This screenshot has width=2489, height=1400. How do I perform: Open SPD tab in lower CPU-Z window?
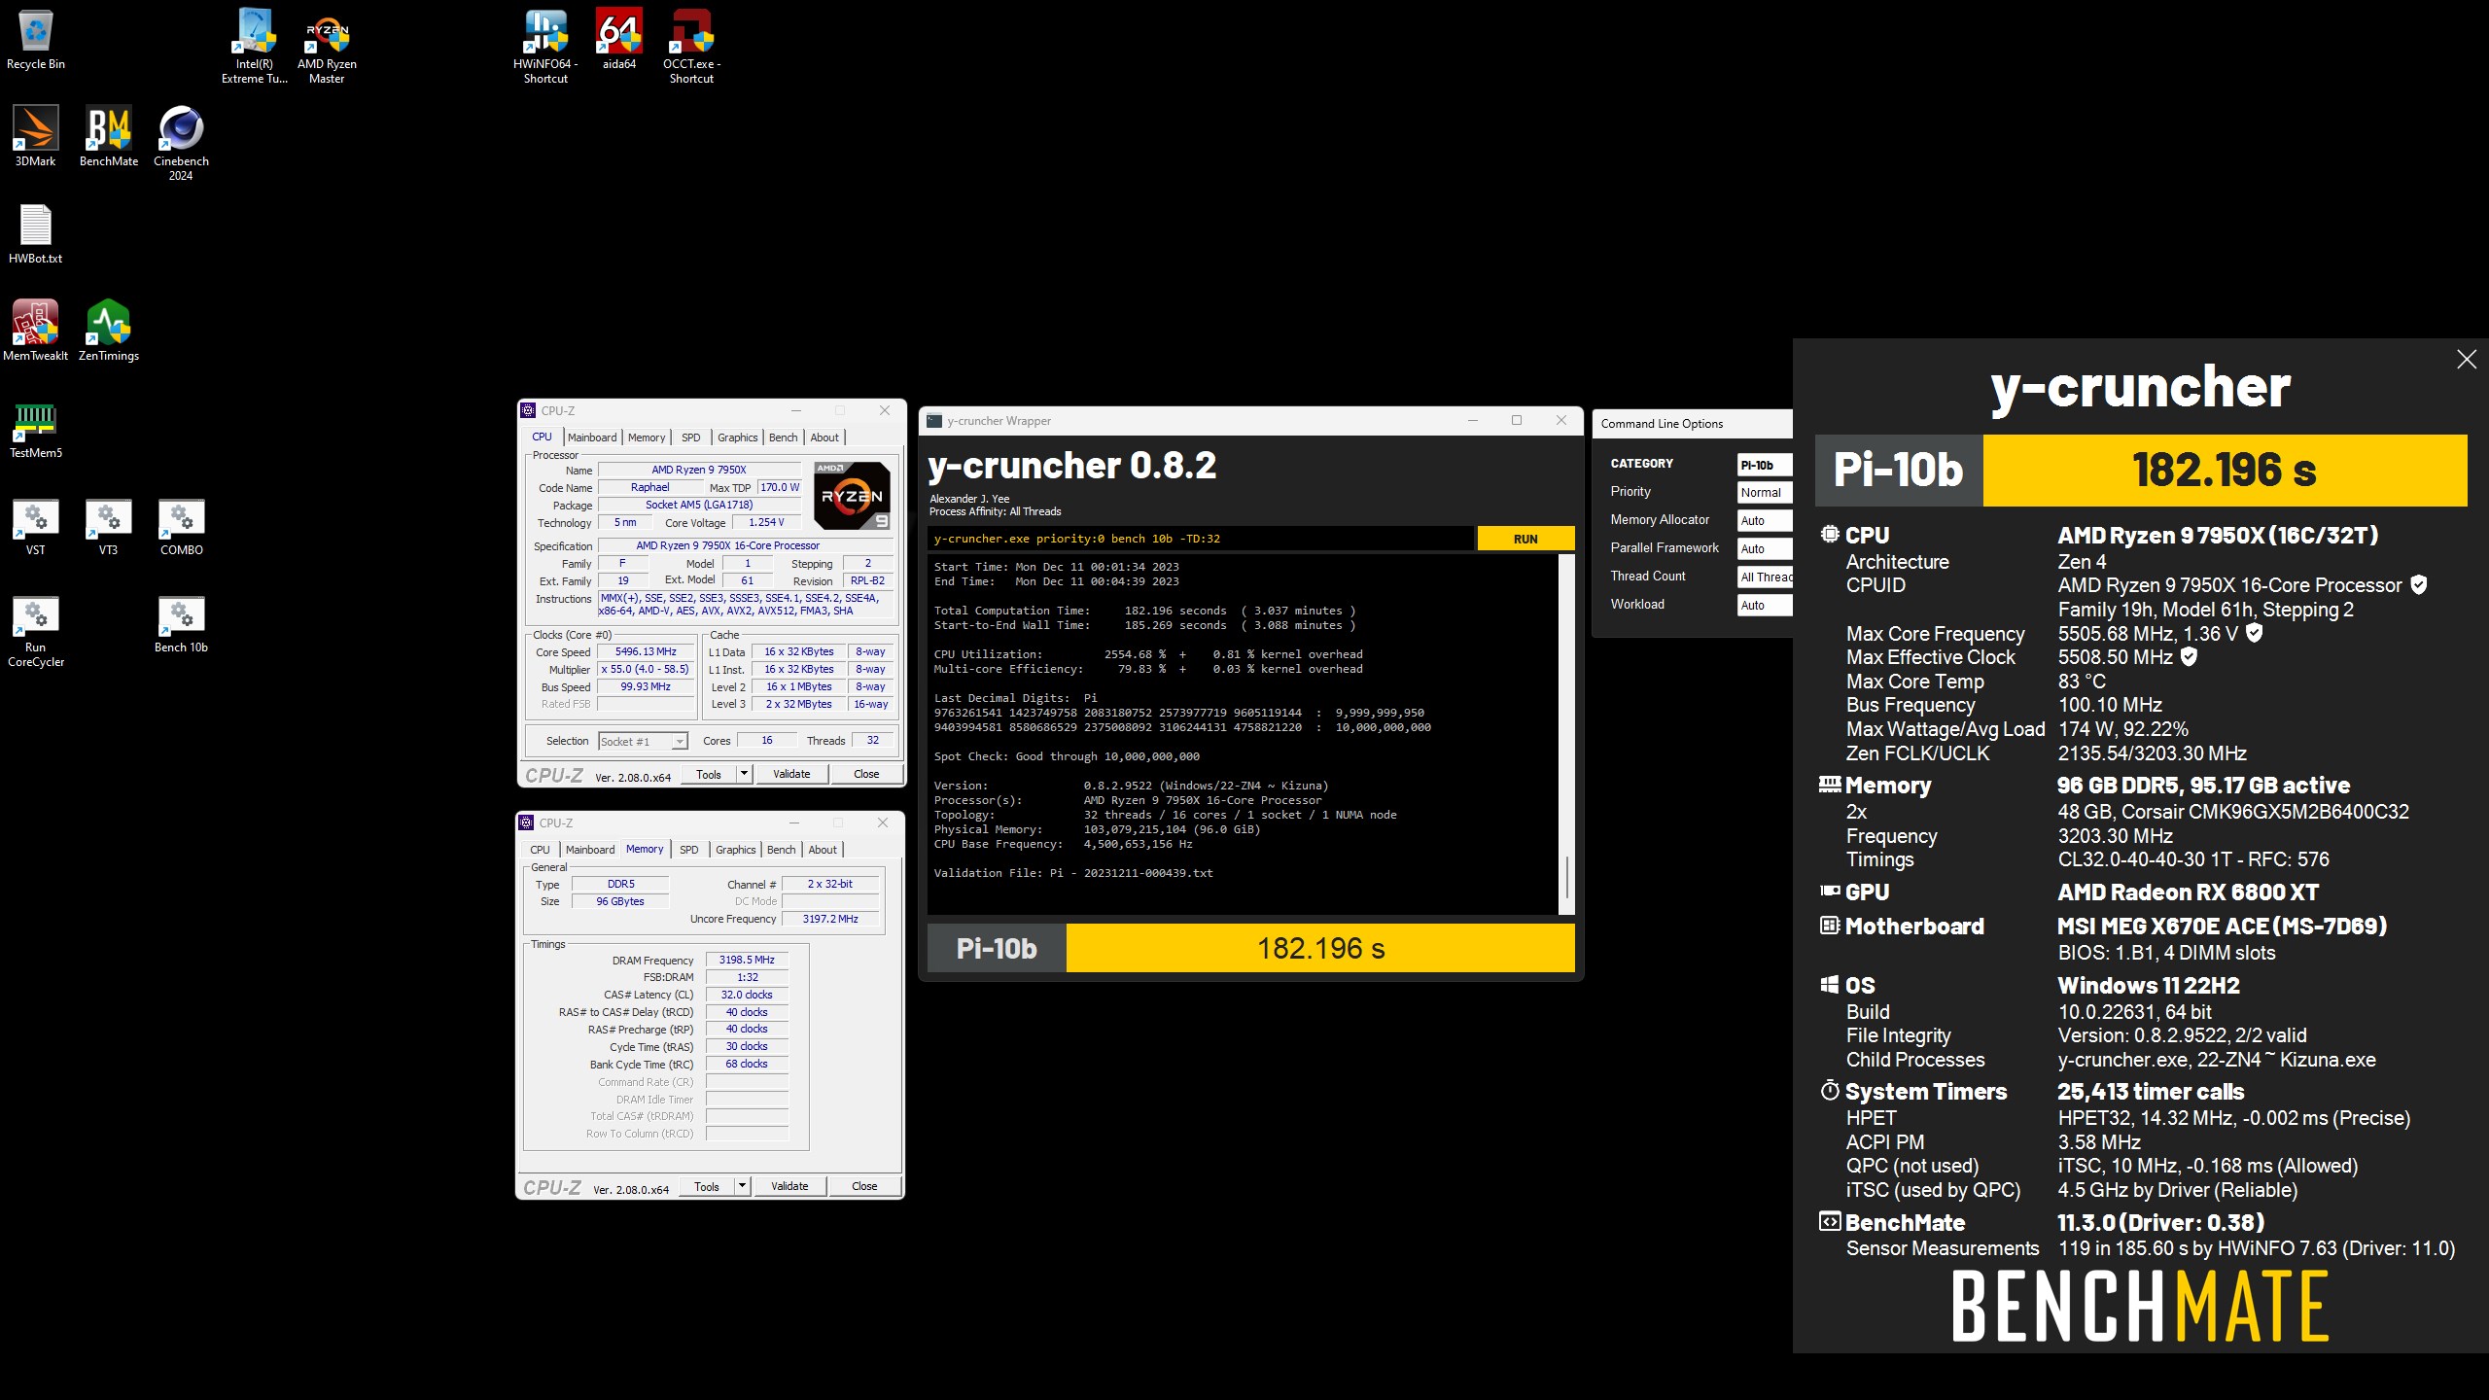pos(689,850)
